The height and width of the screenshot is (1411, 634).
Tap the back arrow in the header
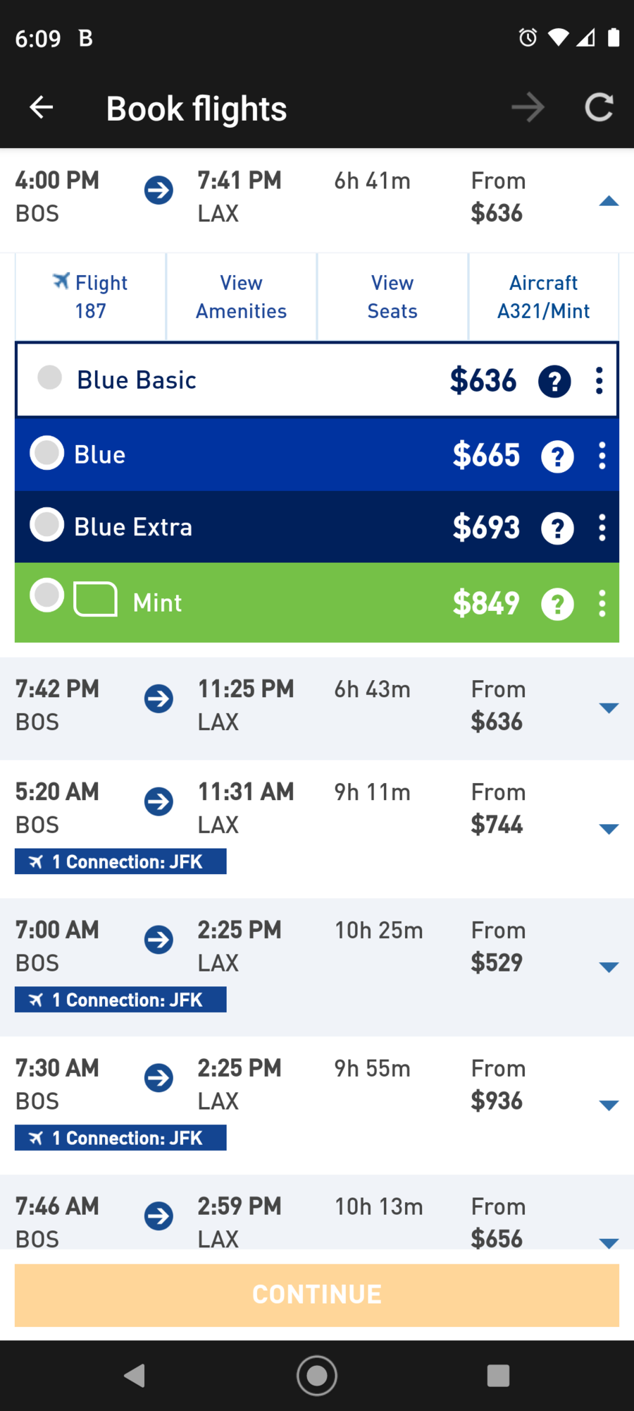[x=42, y=107]
